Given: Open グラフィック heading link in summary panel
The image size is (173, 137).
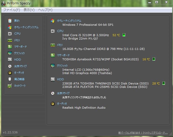Looking at the screenshot, I should pos(62,66).
